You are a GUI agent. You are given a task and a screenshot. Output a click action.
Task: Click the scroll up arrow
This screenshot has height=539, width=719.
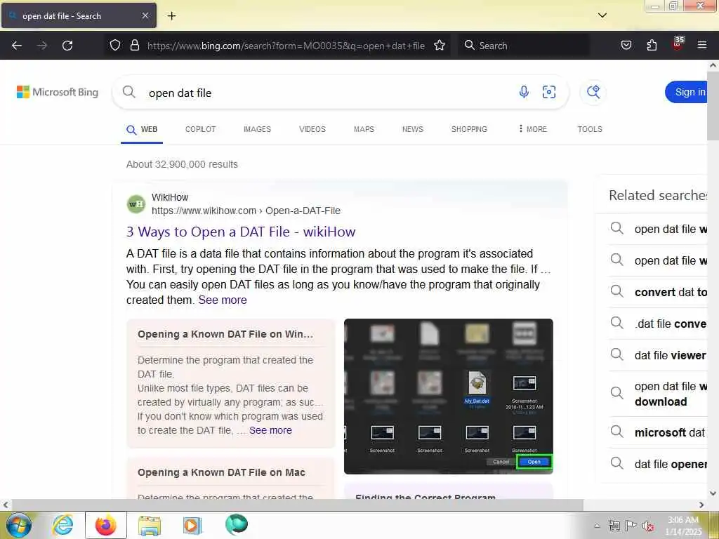click(713, 65)
